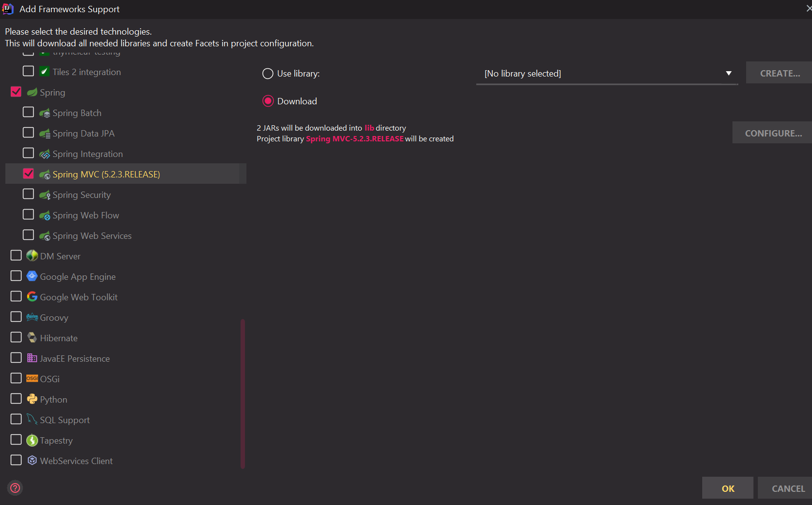Click the Spring leaf icon

(32, 92)
